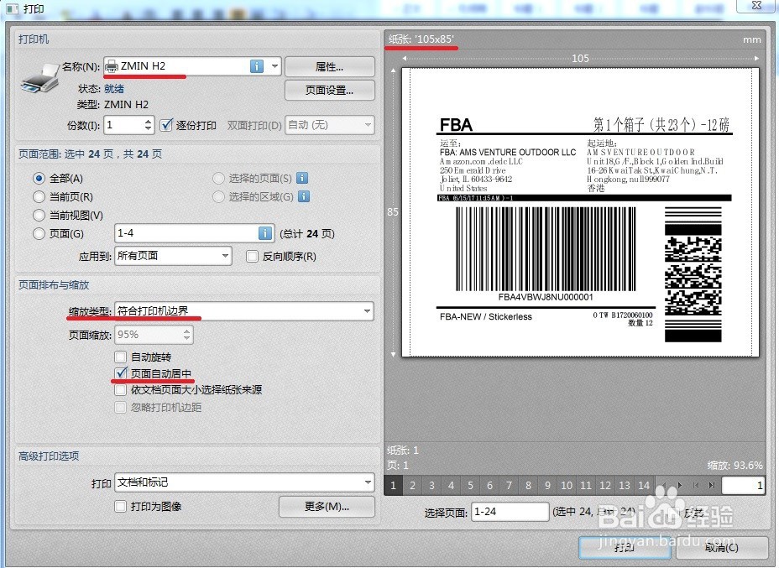
Task: Click the info icon in 页面(G) range field
Action: coord(265,233)
